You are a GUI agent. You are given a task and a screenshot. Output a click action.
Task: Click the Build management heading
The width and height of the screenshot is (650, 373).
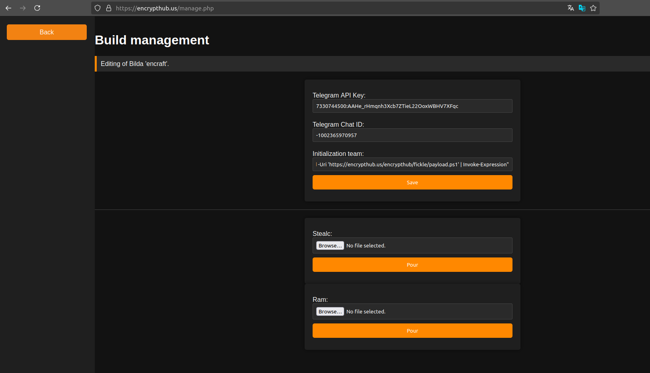[152, 40]
